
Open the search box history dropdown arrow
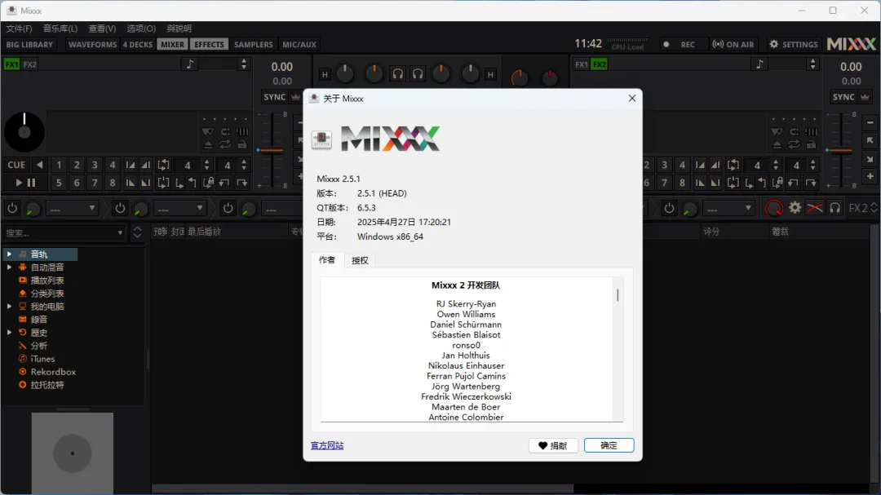120,232
